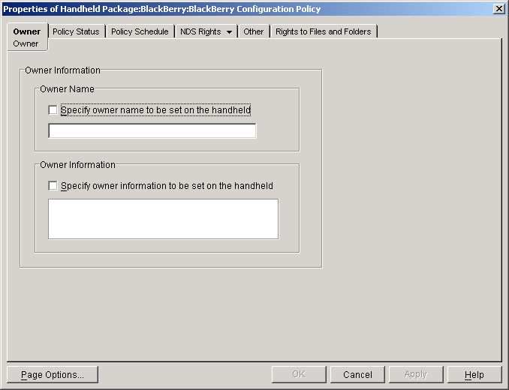Enable specify owner information checkbox
The height and width of the screenshot is (390, 509).
[x=53, y=186]
